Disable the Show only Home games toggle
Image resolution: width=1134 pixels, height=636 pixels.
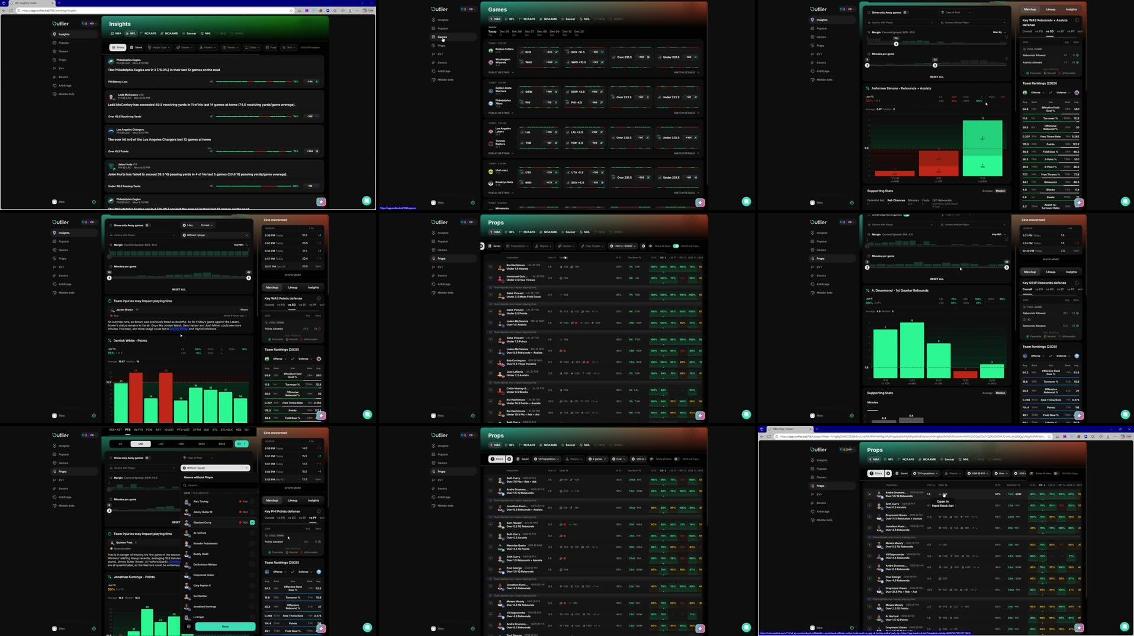click(x=906, y=215)
